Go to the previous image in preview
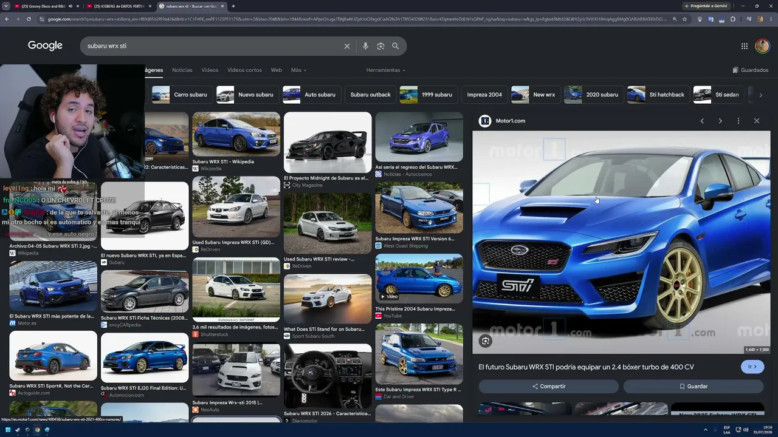 click(x=702, y=121)
